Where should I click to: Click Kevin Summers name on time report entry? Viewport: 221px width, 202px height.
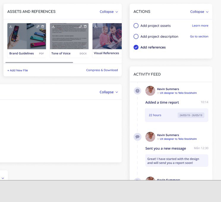tap(168, 89)
